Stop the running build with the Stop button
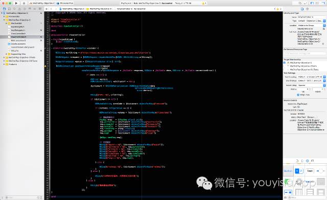 (24, 3)
